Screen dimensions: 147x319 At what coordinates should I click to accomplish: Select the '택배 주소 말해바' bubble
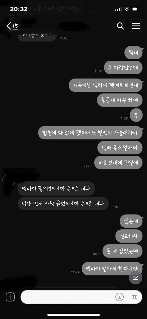point(120,147)
